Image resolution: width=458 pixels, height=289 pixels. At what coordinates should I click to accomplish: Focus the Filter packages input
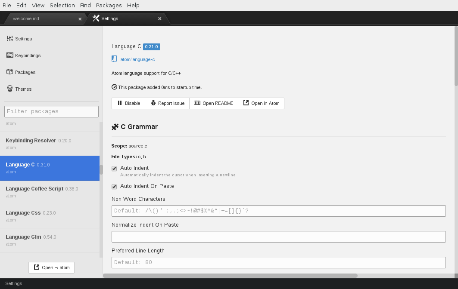(51, 111)
